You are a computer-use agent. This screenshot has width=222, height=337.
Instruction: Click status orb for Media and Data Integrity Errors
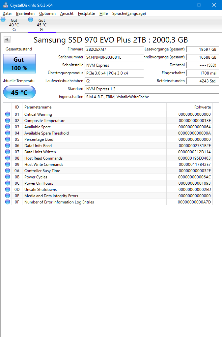point(8,196)
